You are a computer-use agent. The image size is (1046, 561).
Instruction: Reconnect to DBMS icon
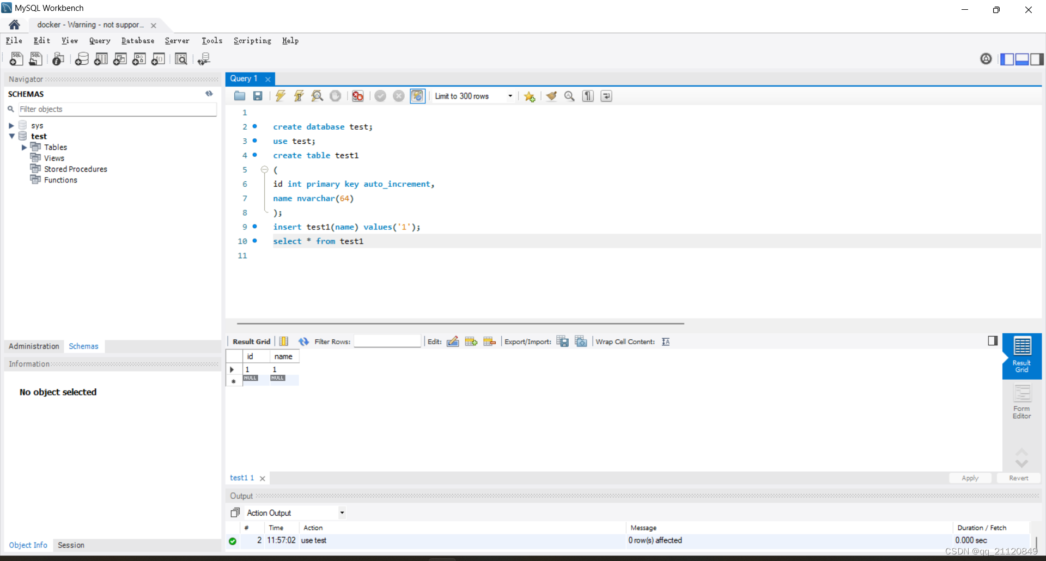click(x=204, y=59)
